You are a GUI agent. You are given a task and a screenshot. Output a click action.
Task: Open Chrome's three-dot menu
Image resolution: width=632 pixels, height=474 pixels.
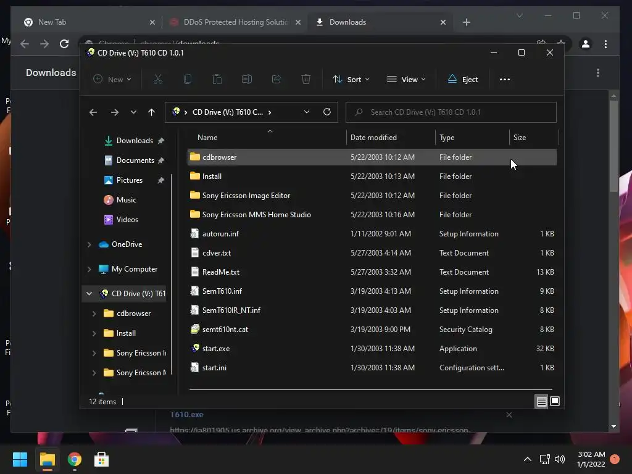point(605,44)
